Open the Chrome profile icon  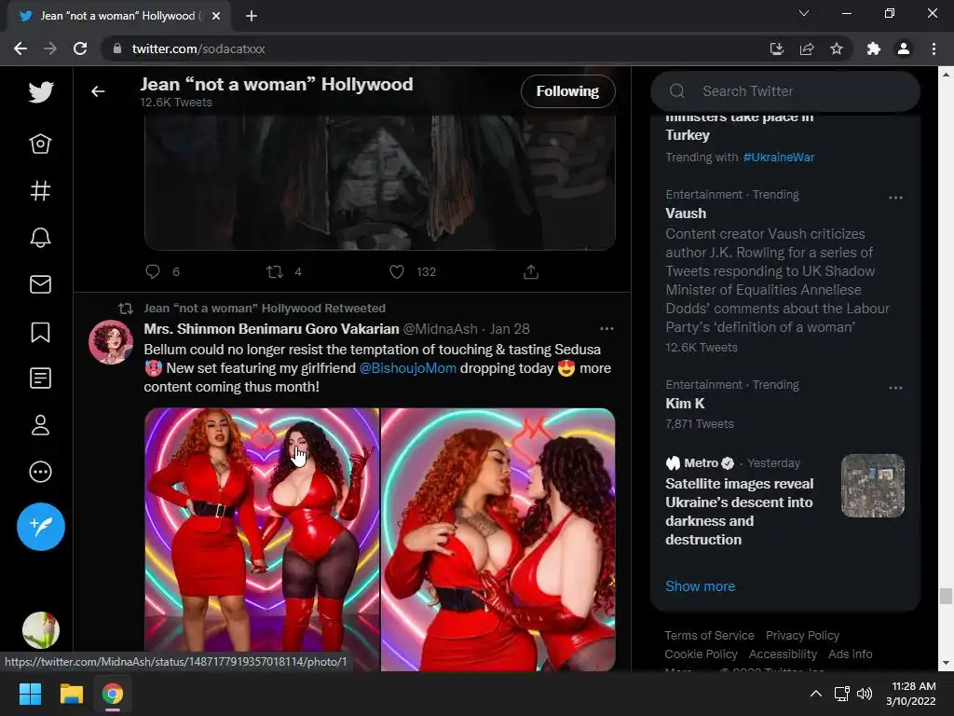904,48
